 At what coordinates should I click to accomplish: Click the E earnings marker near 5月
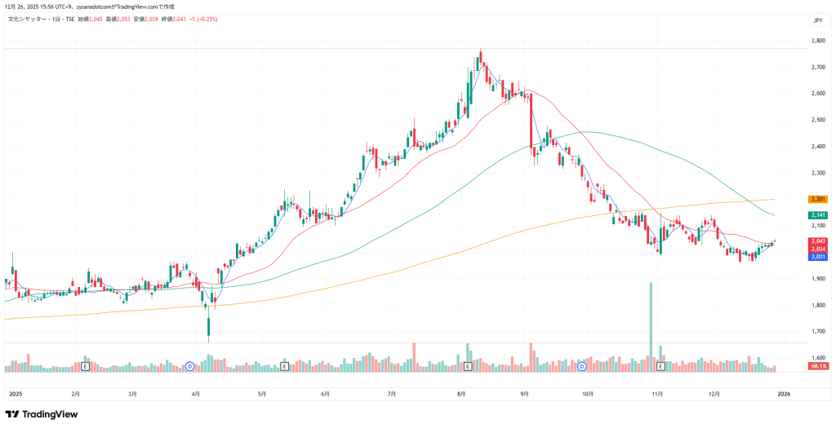tap(284, 368)
